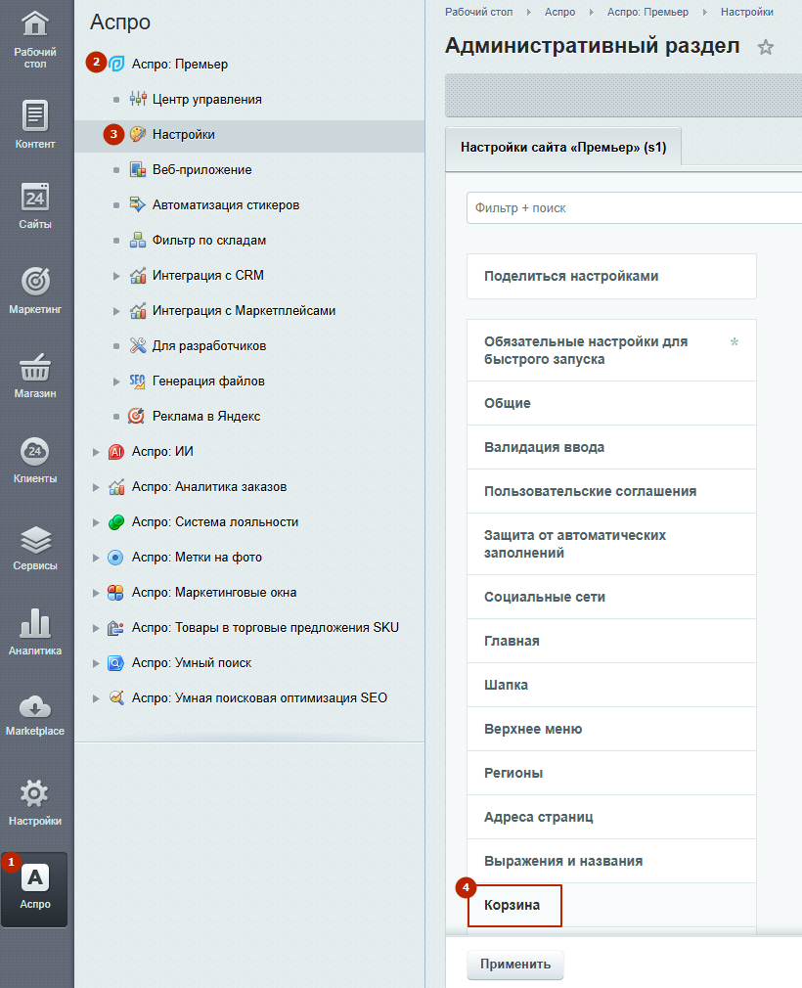Expand Аспро: Товары в торговые предложения SKU

(x=96, y=628)
